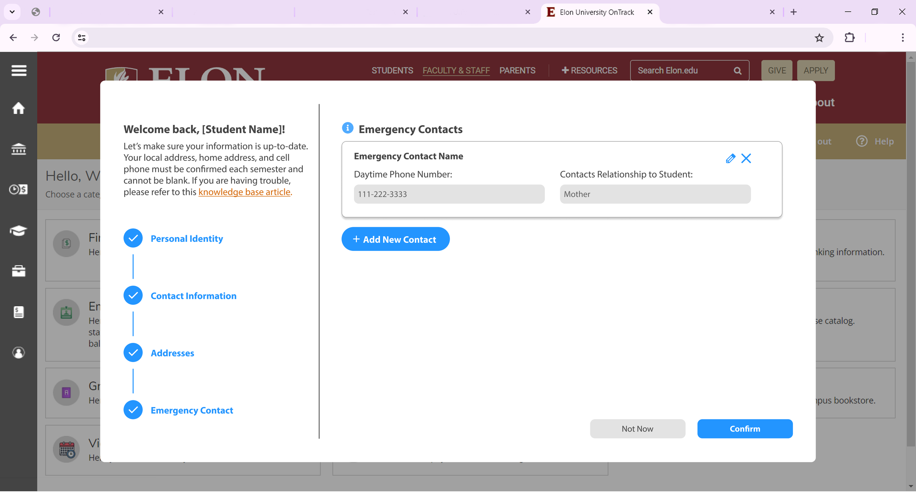Remove emergency contact with X icon
This screenshot has width=916, height=496.
pyautogui.click(x=746, y=158)
